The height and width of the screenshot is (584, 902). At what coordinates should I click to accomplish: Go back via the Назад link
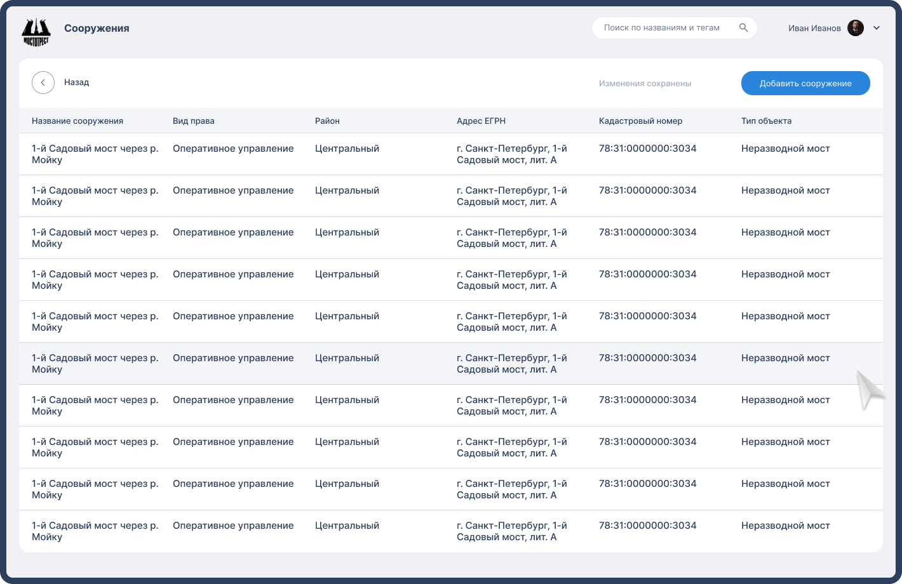pyautogui.click(x=76, y=83)
